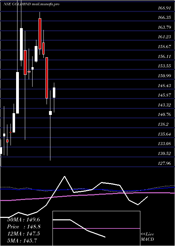The width and height of the screenshot is (175, 246).
Task: Click the pink signal line in MACD inset
Action: click(96, 228)
